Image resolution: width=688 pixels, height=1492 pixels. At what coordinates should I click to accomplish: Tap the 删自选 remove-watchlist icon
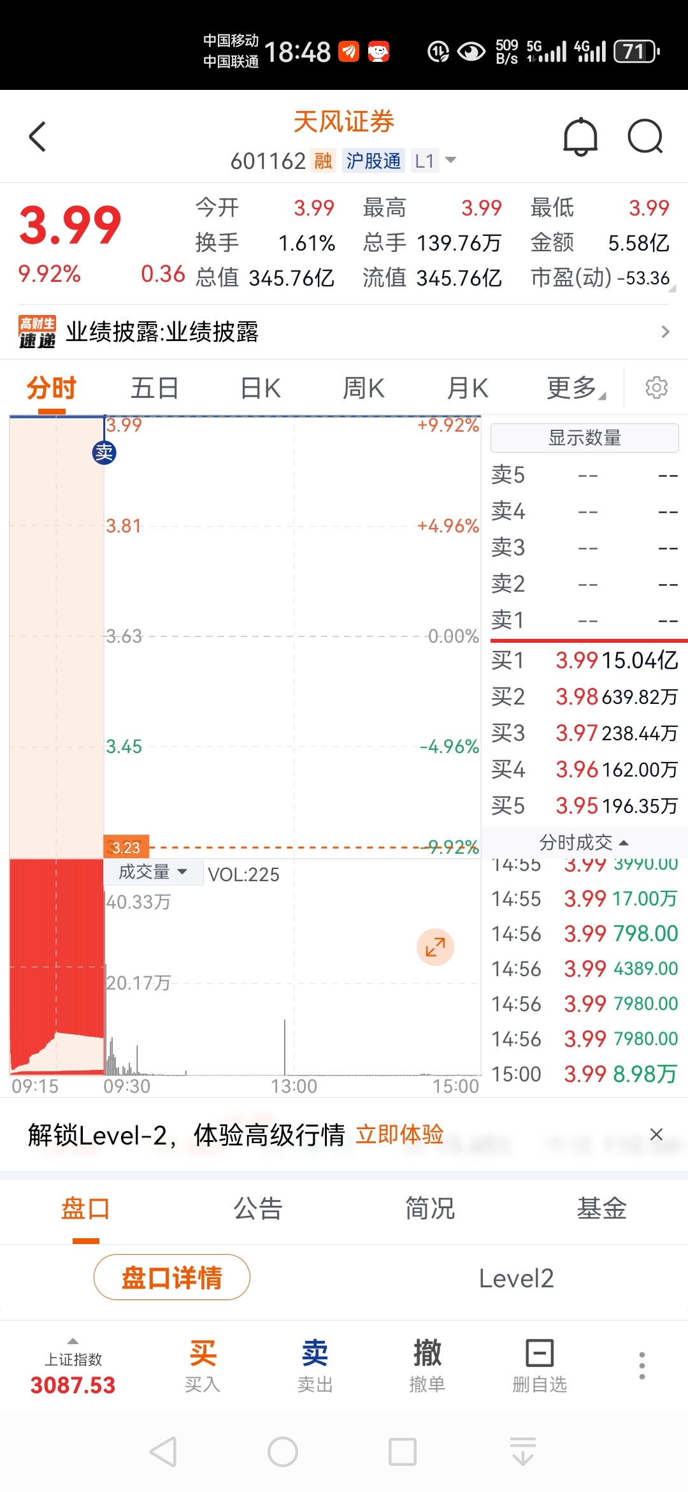(540, 1366)
